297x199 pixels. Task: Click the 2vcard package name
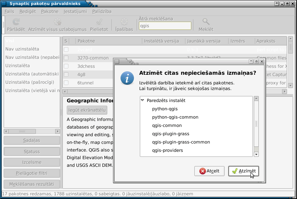84,50
